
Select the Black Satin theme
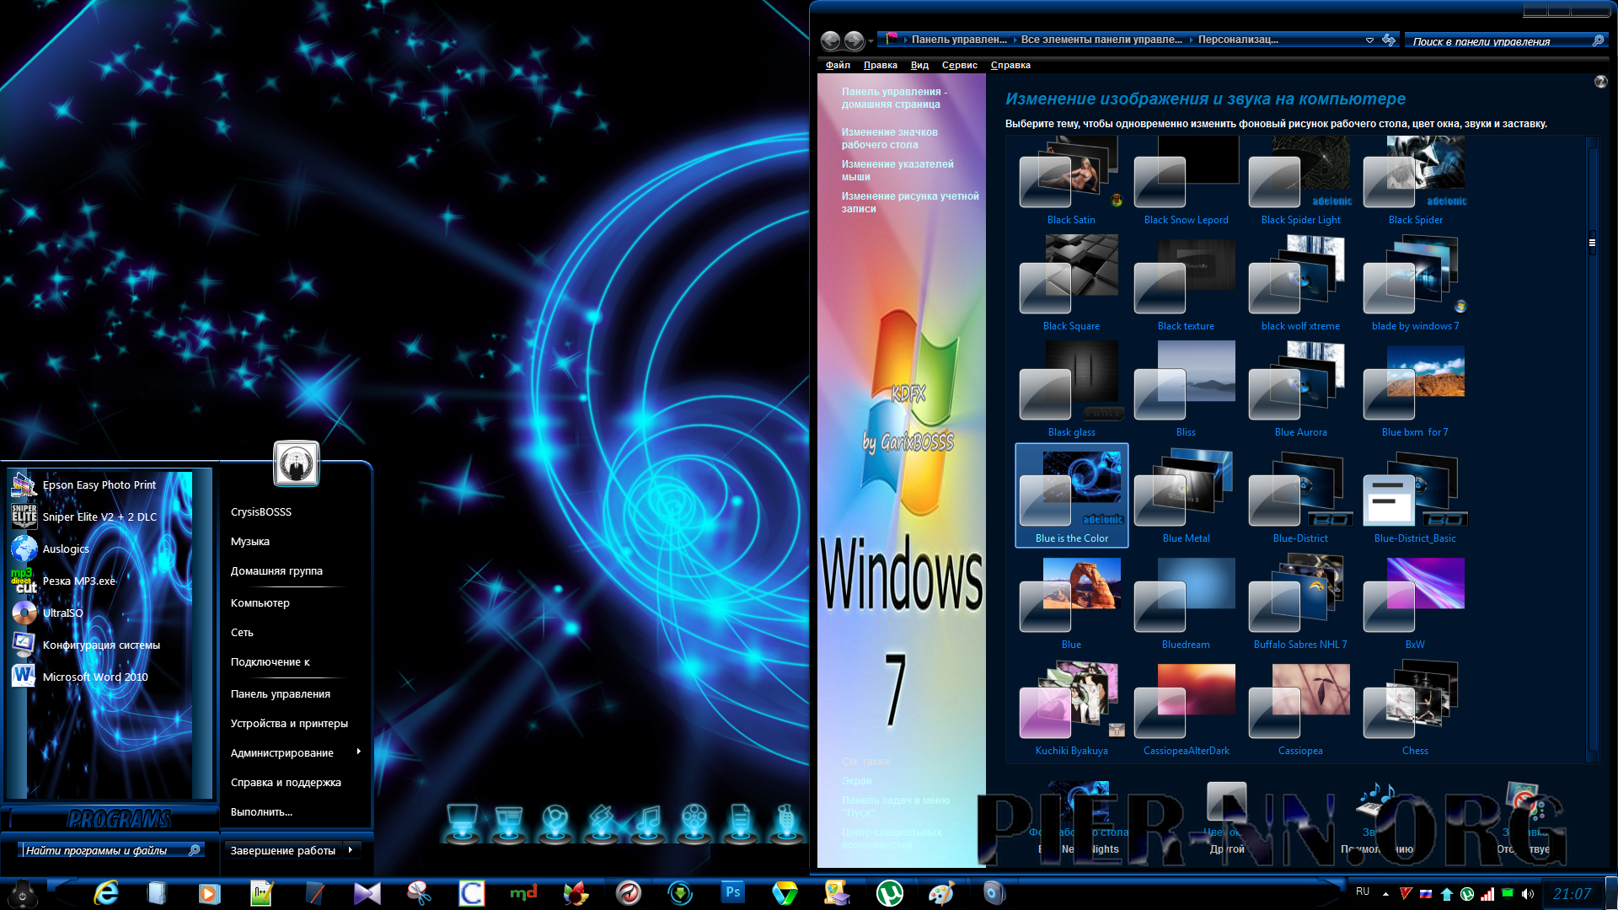(1071, 180)
